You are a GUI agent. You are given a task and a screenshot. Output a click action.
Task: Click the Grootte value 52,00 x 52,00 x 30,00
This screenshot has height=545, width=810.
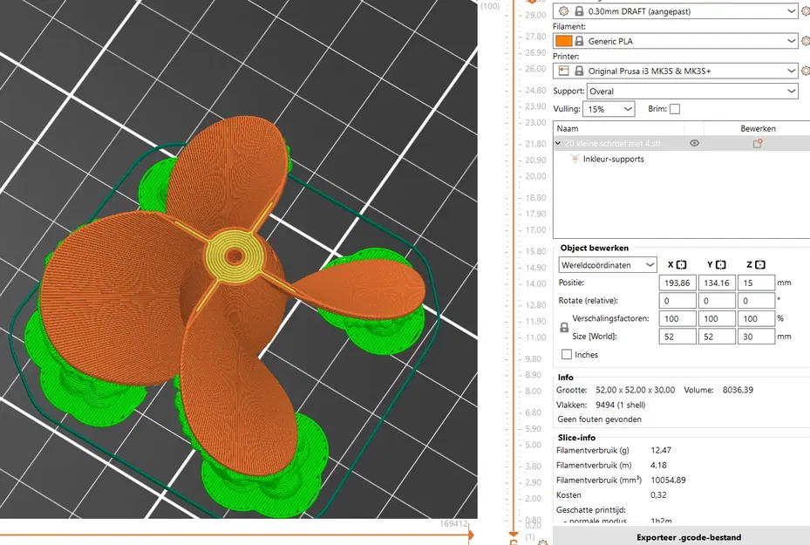635,390
